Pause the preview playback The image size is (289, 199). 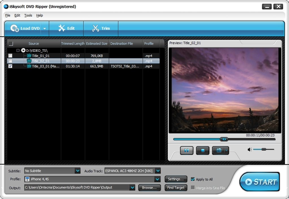(186, 151)
